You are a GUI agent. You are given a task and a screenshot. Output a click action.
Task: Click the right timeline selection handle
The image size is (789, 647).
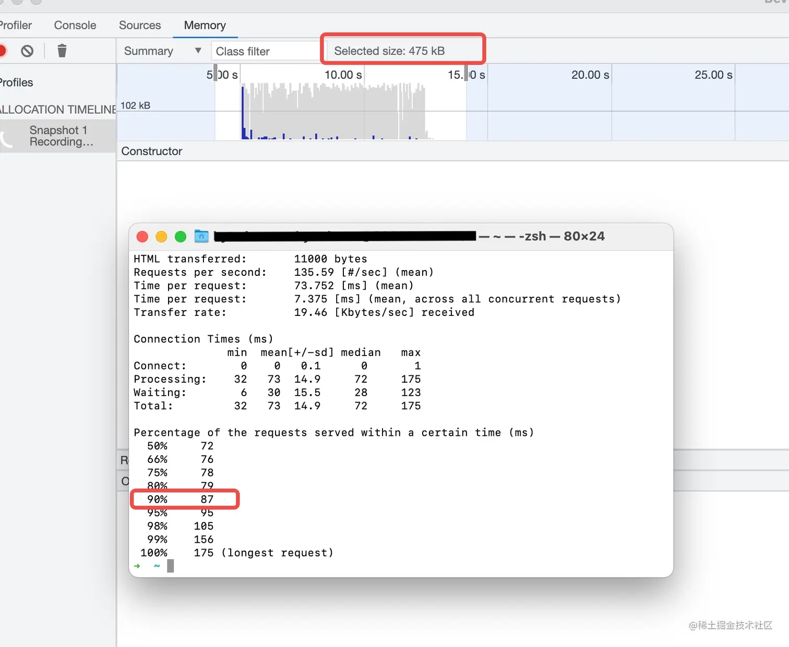tap(467, 73)
